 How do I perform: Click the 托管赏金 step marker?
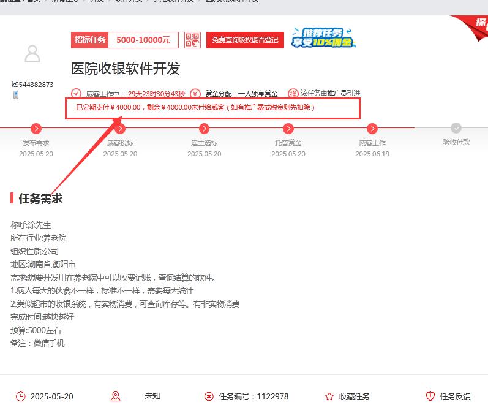point(288,128)
